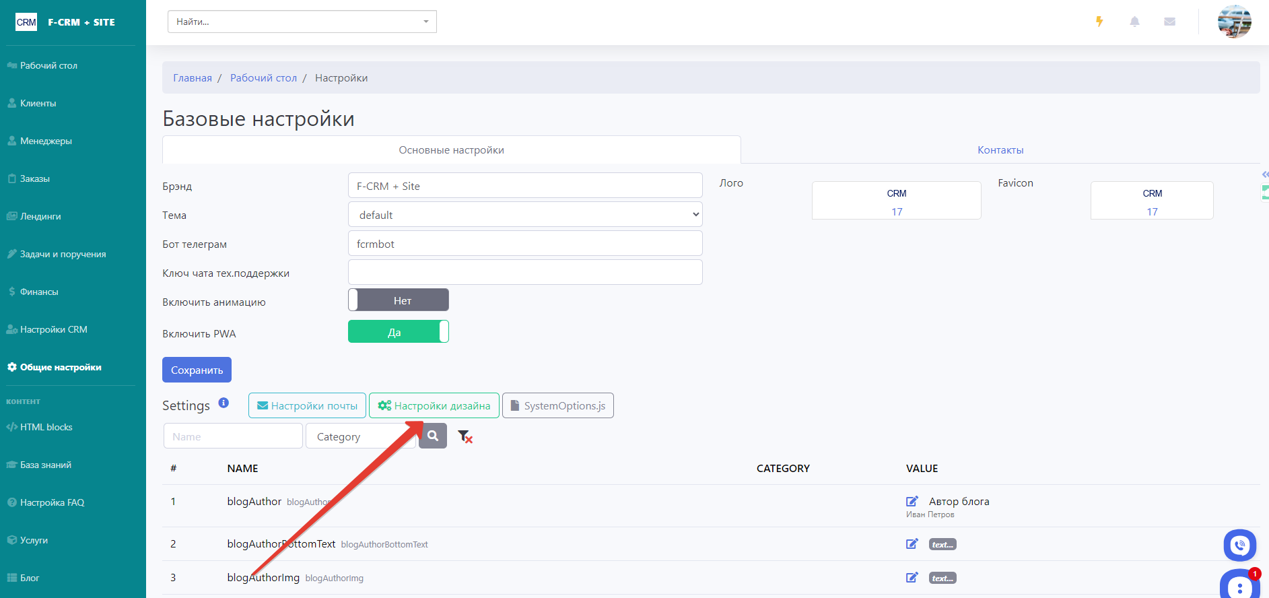Open Клиенты in the sidebar
The image size is (1269, 598).
[x=38, y=103]
